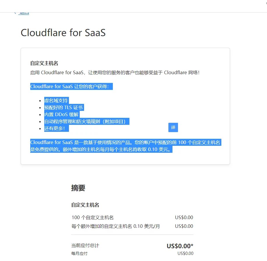This screenshot has height=261, width=267.
Task: Click bullet item 内置 DDoS 缓解
Action: [x=61, y=114]
